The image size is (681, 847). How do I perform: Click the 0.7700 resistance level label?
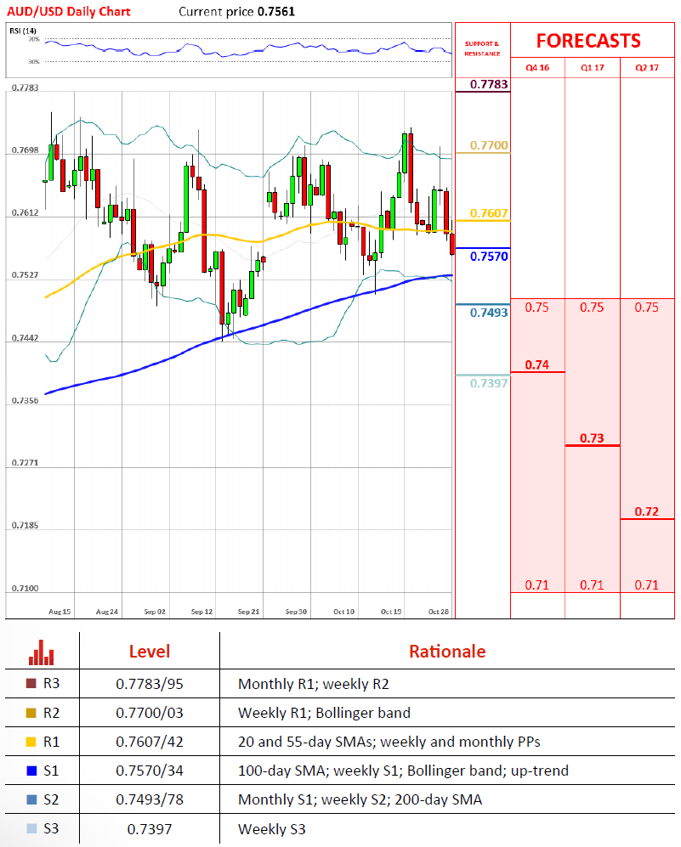[489, 145]
